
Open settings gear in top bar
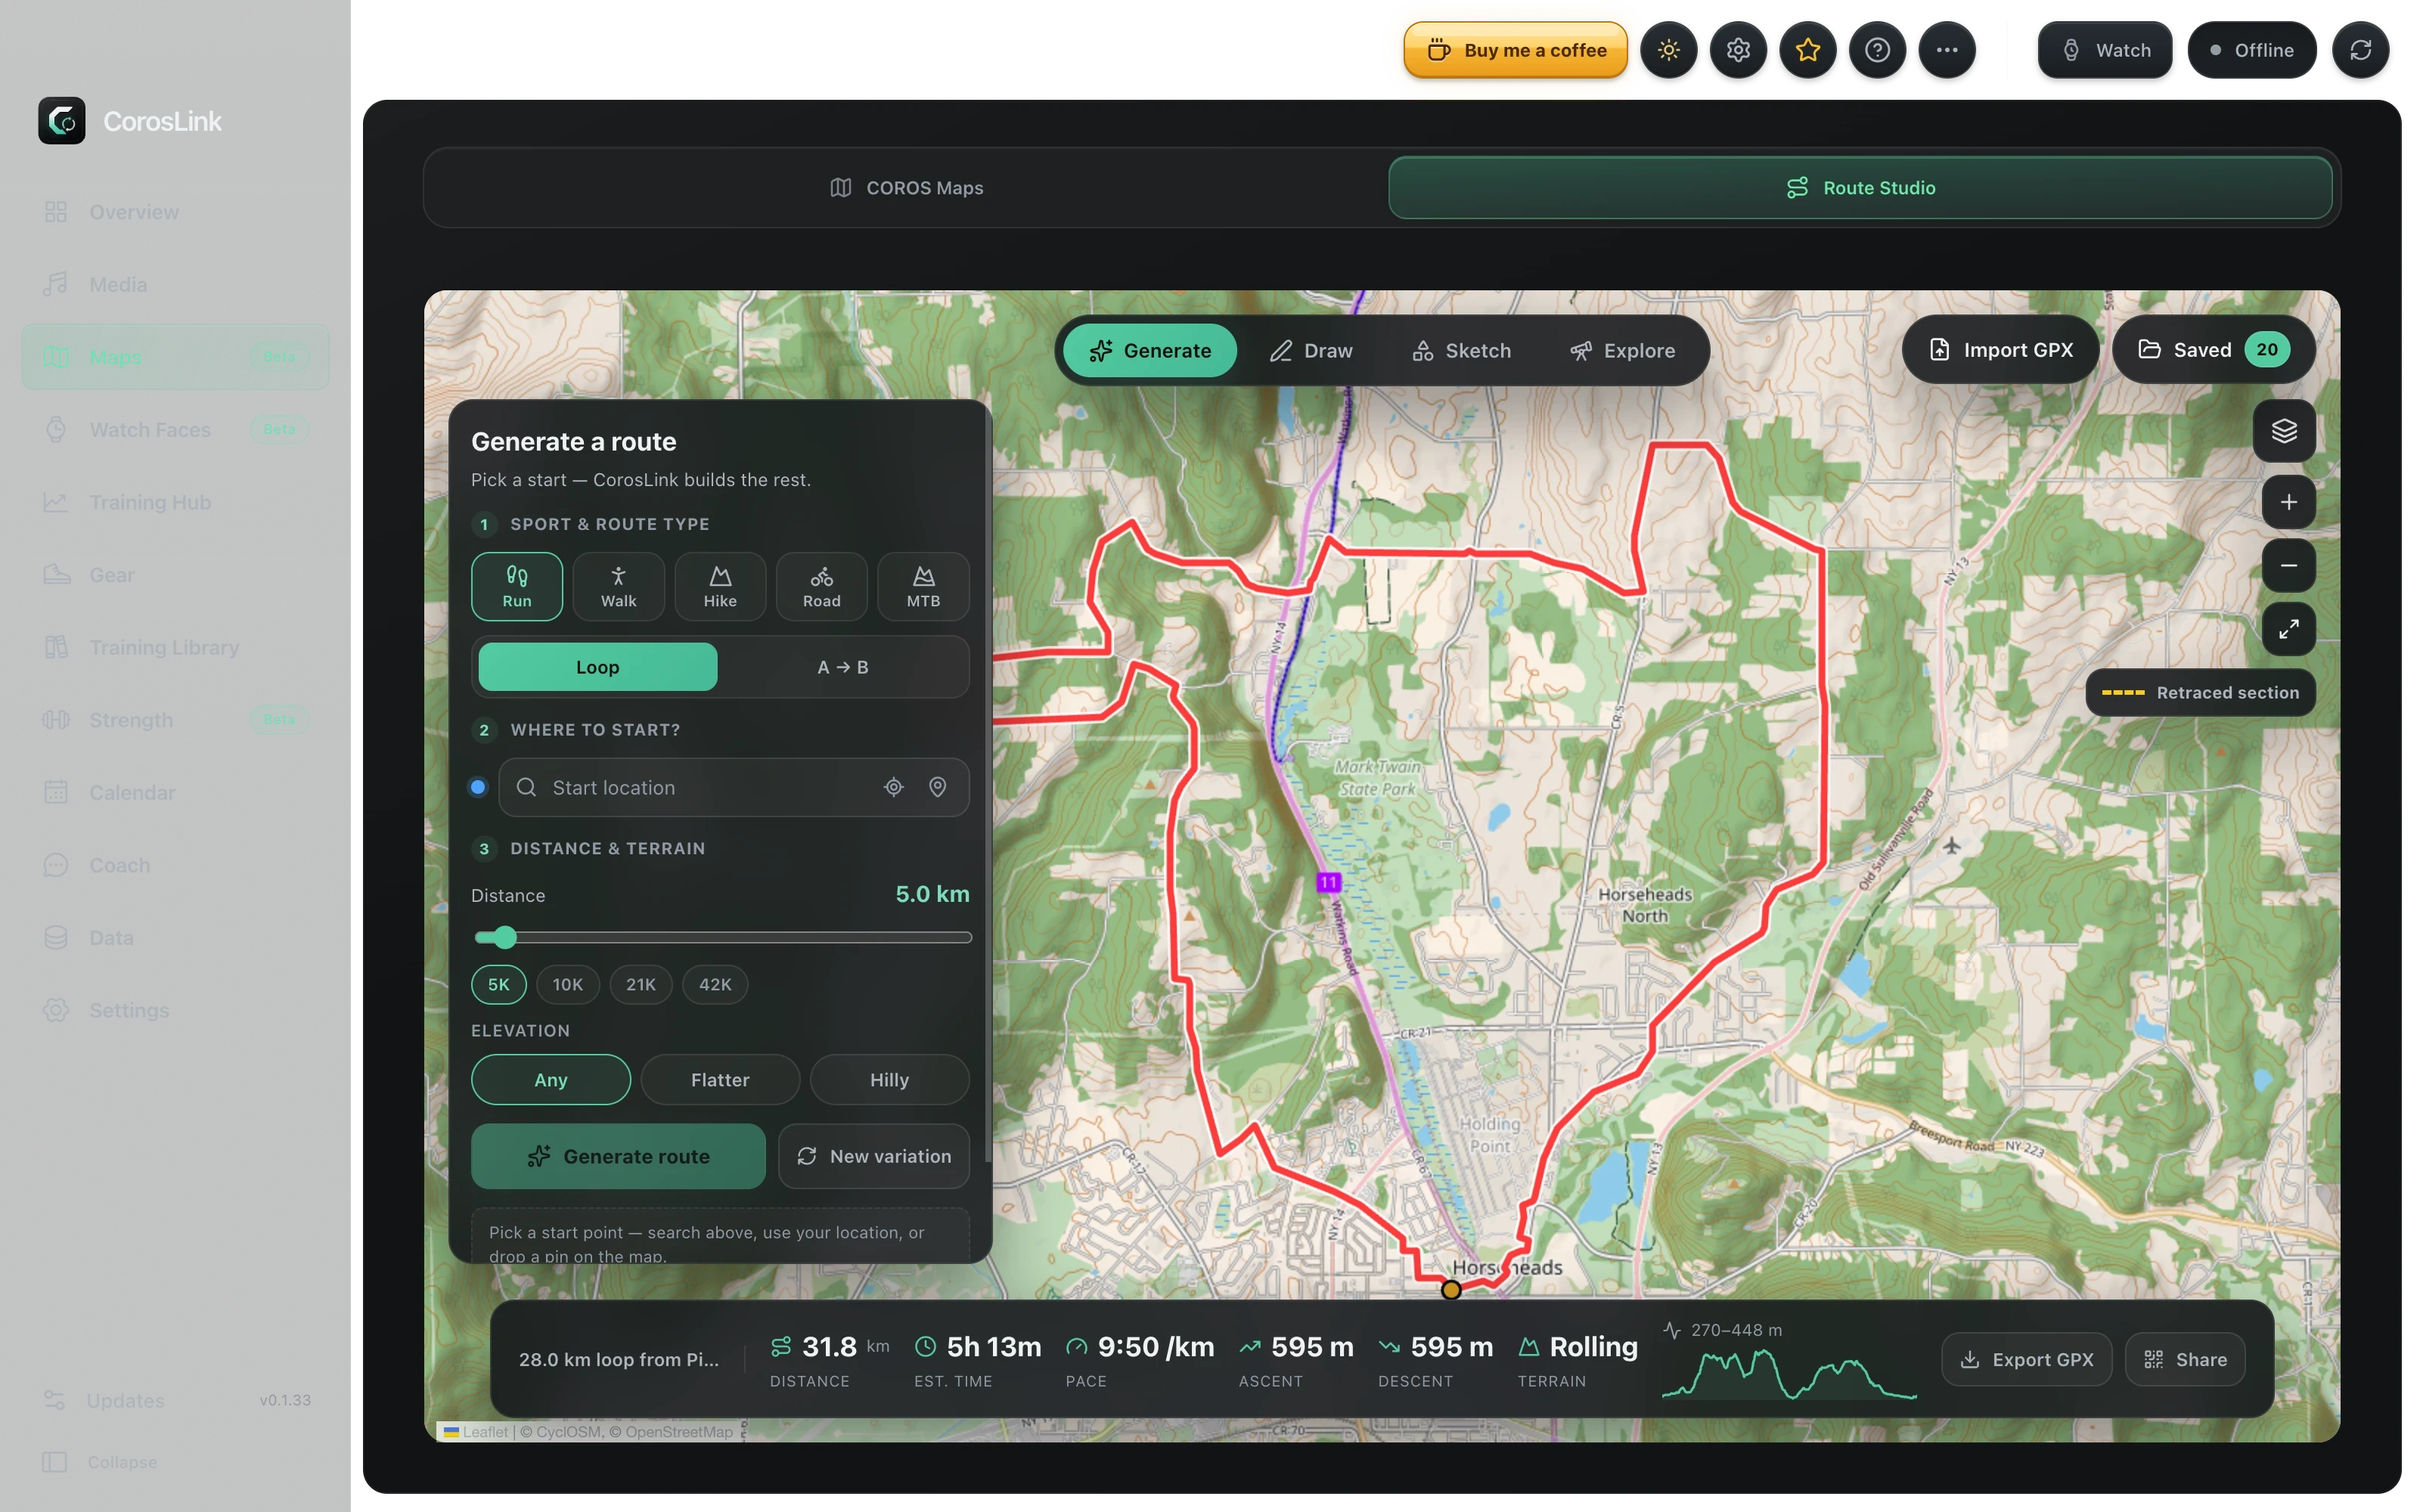pyautogui.click(x=1738, y=50)
